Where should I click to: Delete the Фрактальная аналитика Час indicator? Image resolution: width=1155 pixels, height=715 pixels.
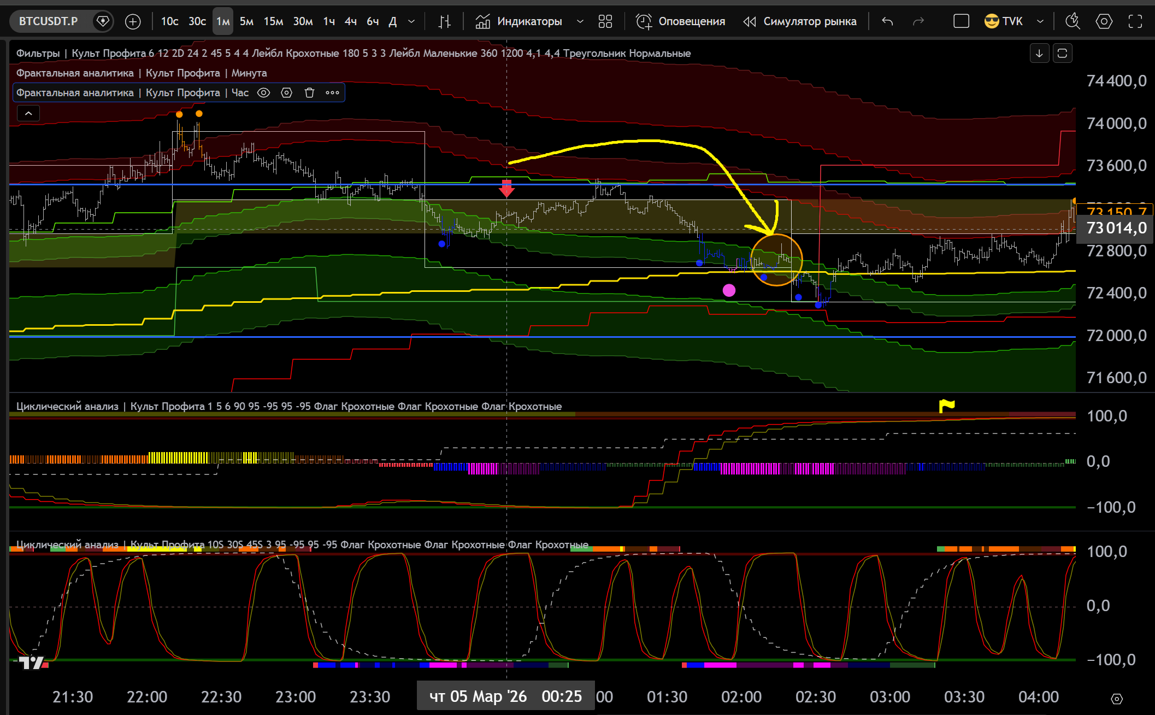309,92
